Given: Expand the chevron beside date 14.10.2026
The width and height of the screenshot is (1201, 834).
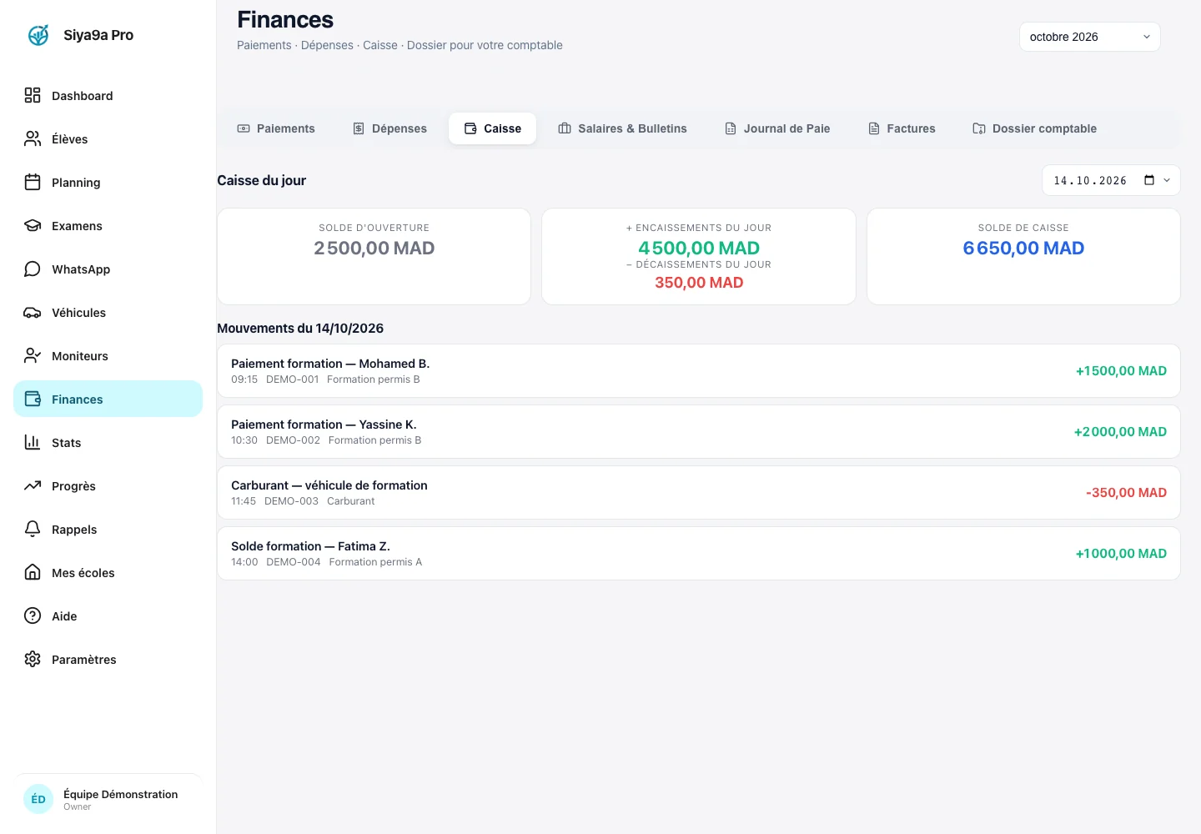Looking at the screenshot, I should (1167, 180).
